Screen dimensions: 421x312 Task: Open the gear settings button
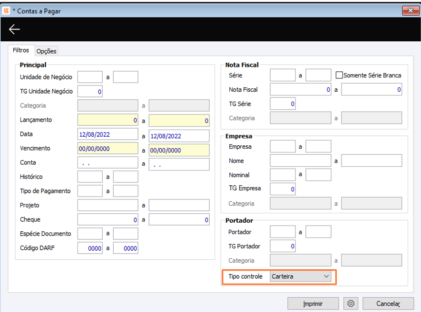tap(351, 303)
